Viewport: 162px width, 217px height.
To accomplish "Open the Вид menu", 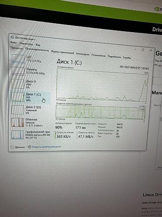I will 38,45.
